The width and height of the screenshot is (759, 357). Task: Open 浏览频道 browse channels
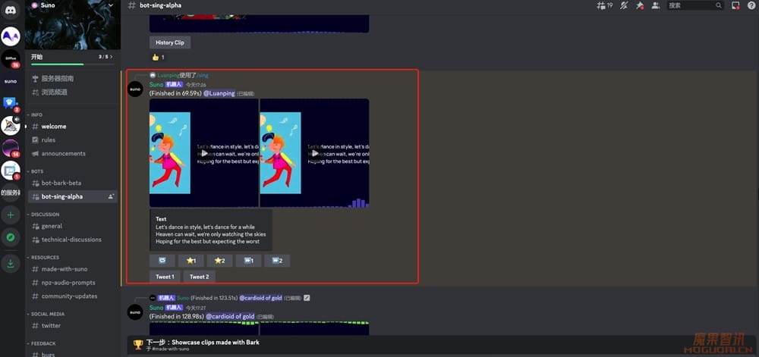pos(73,92)
